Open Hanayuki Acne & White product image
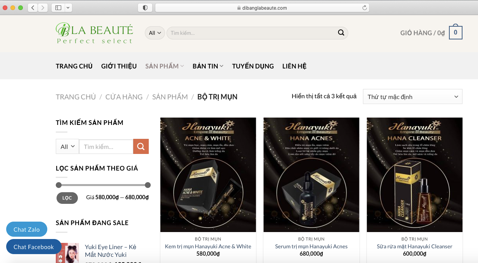Screen dimensions: 478x263 click(208, 175)
